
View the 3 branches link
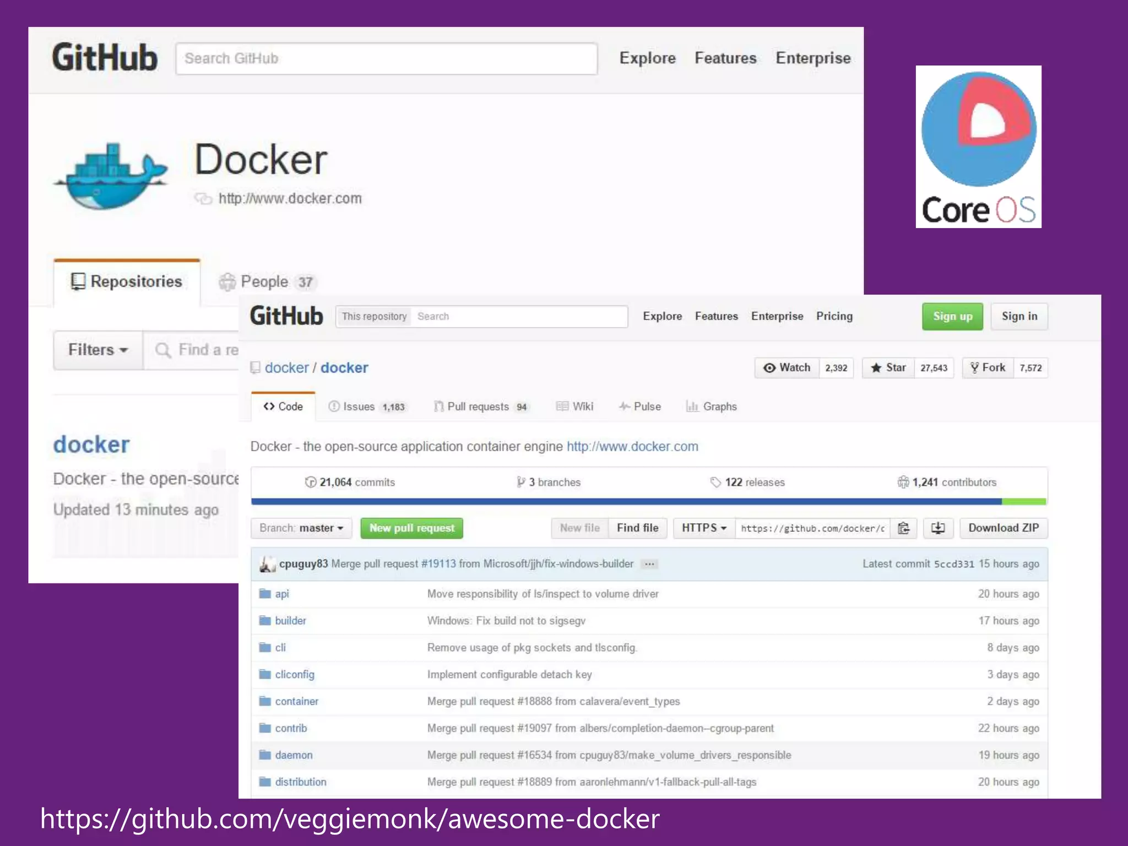tap(549, 482)
